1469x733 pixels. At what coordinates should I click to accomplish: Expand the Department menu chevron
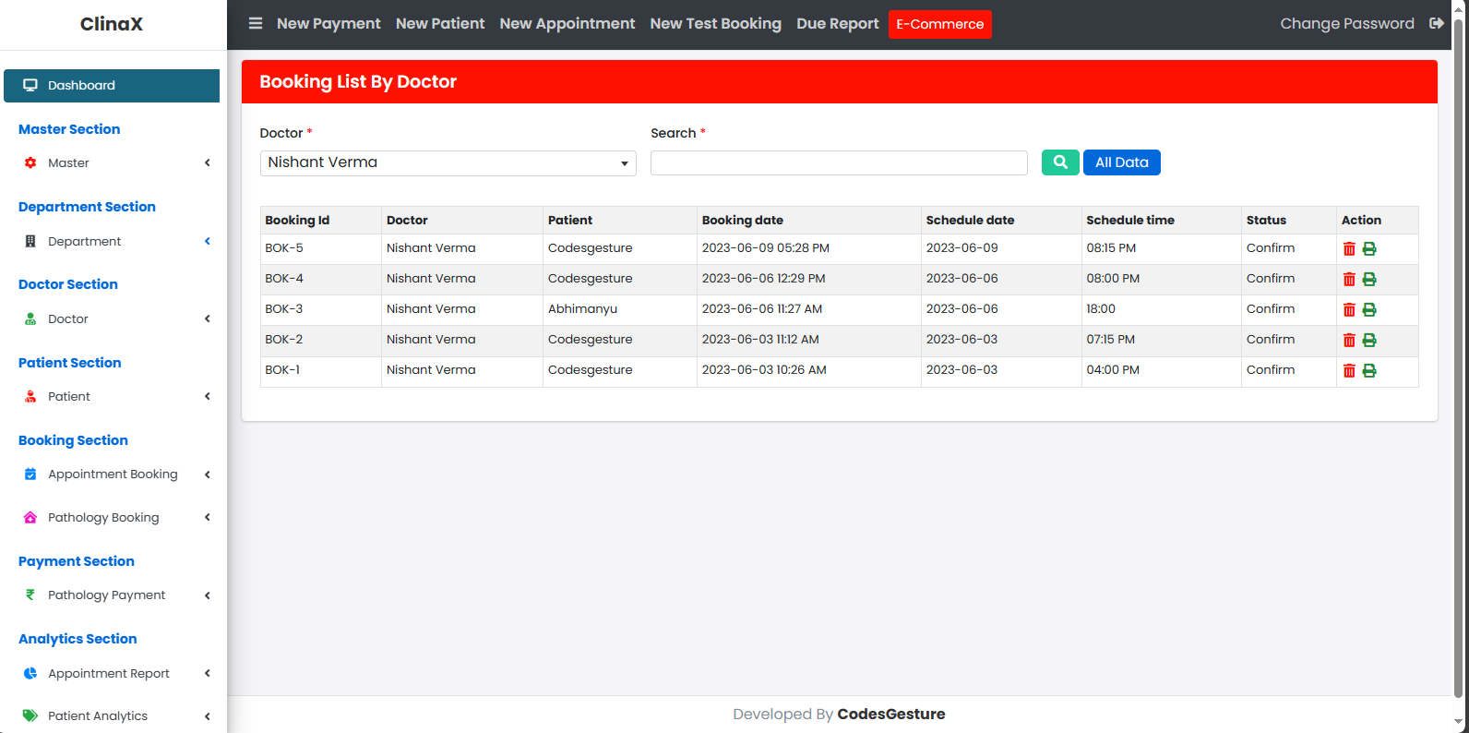[208, 241]
